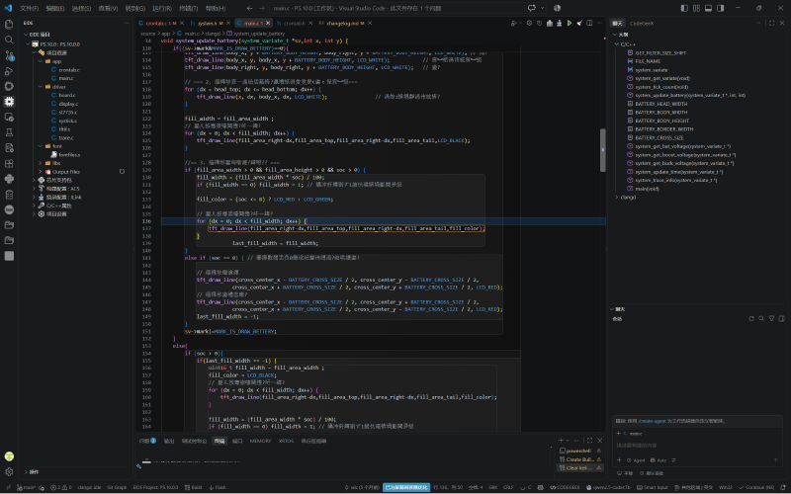Viewport: 791px width, 494px height.
Task: Switch to the system.h editor tab
Action: [207, 23]
